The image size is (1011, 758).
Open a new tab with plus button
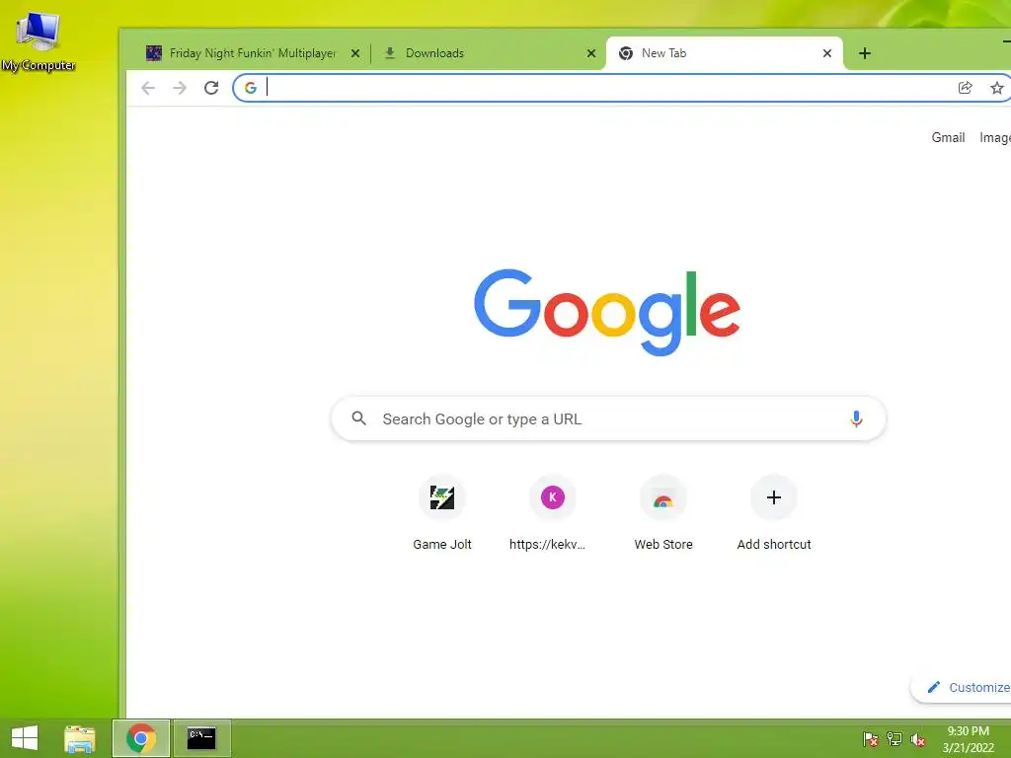point(865,53)
